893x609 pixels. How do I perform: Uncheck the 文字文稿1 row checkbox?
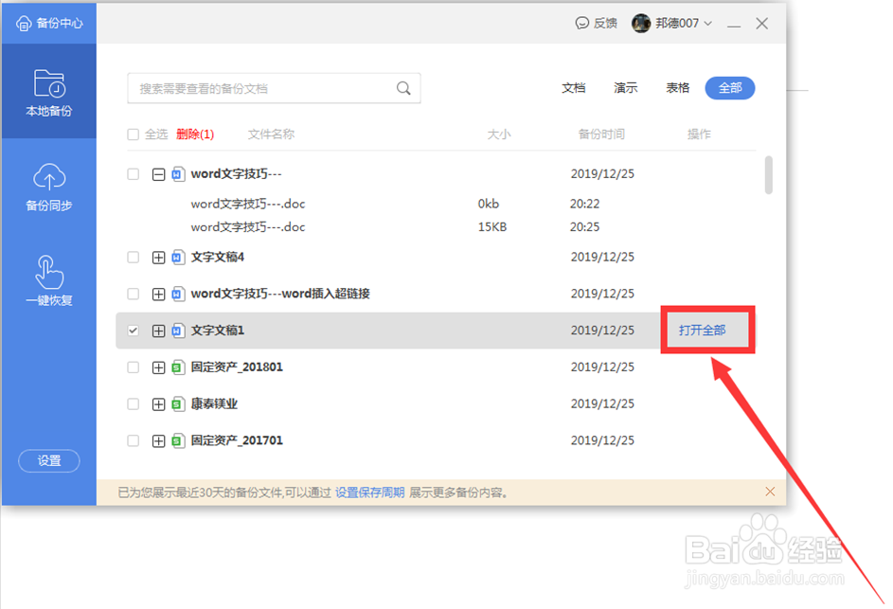(134, 331)
